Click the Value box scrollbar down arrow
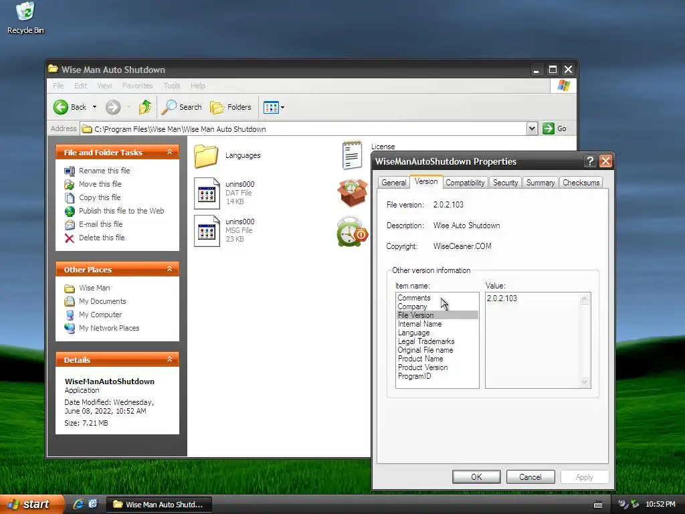Image resolution: width=685 pixels, height=514 pixels. coord(585,382)
